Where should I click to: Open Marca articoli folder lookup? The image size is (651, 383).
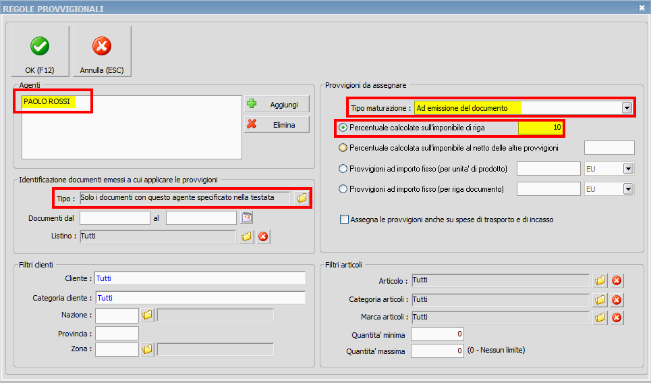click(x=600, y=317)
